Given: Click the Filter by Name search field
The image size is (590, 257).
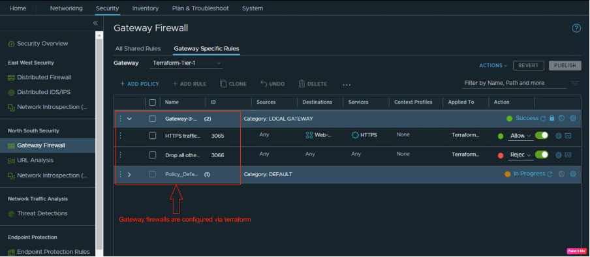Looking at the screenshot, I should point(514,83).
